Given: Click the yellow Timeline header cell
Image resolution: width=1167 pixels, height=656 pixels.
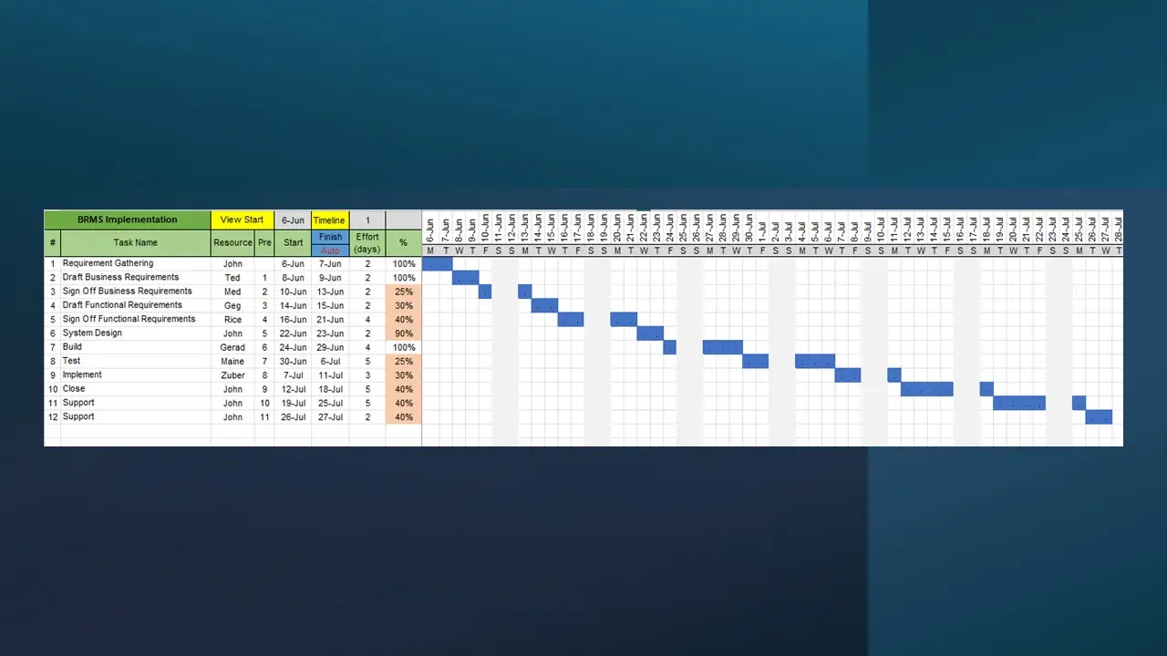Looking at the screenshot, I should pos(329,220).
